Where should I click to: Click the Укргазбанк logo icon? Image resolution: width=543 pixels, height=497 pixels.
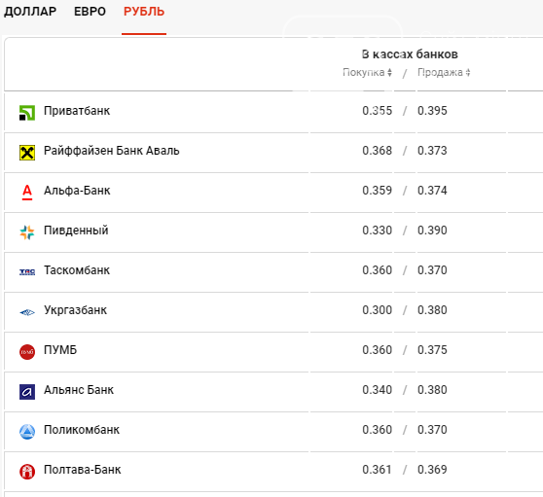coord(27,312)
